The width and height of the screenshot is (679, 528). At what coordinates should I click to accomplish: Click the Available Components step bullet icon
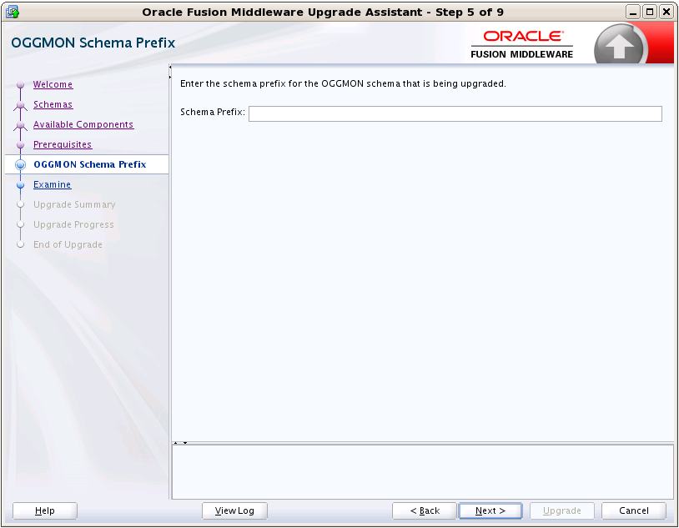pyautogui.click(x=20, y=125)
